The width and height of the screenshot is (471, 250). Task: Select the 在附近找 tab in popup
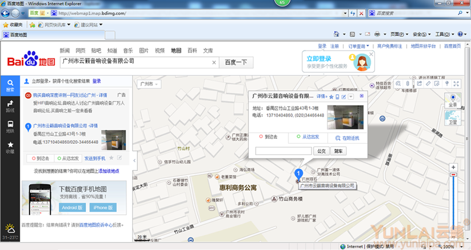click(x=347, y=138)
